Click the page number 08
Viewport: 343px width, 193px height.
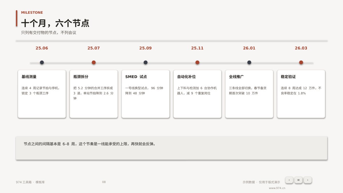click(x=104, y=182)
